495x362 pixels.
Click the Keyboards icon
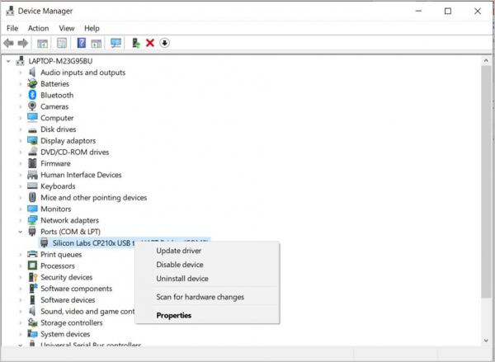tap(32, 186)
